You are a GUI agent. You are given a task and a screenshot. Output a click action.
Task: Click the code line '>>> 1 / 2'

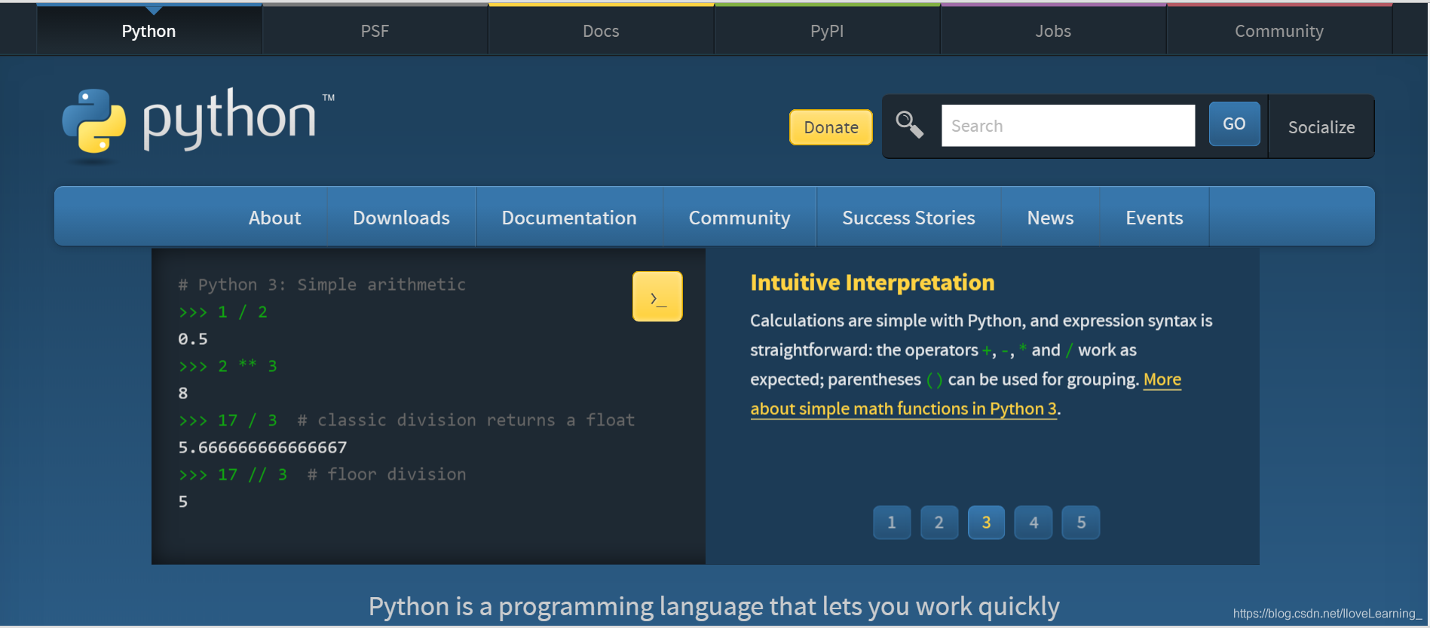(x=223, y=312)
